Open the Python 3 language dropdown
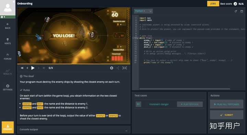The height and width of the screenshot is (135, 247). [143, 11]
